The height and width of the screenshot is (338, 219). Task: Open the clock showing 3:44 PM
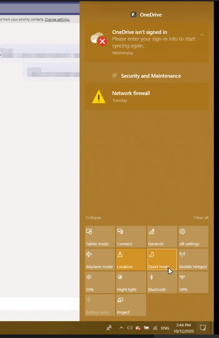[x=184, y=328]
